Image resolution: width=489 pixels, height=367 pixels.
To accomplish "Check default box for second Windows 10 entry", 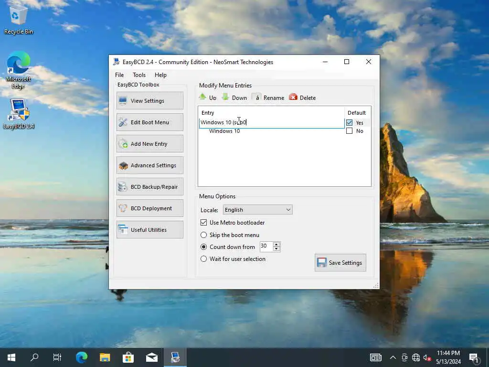I will (349, 131).
